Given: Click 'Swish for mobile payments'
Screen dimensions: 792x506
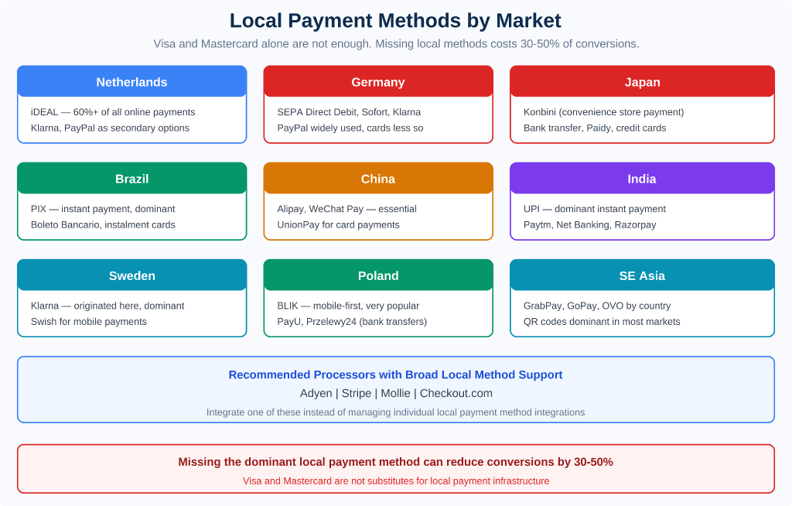Looking at the screenshot, I should [x=89, y=322].
